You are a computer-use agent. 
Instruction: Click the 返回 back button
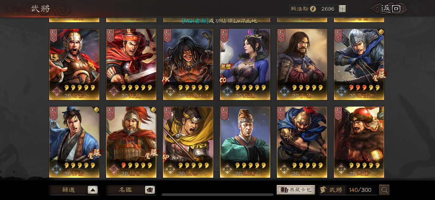tap(390, 9)
